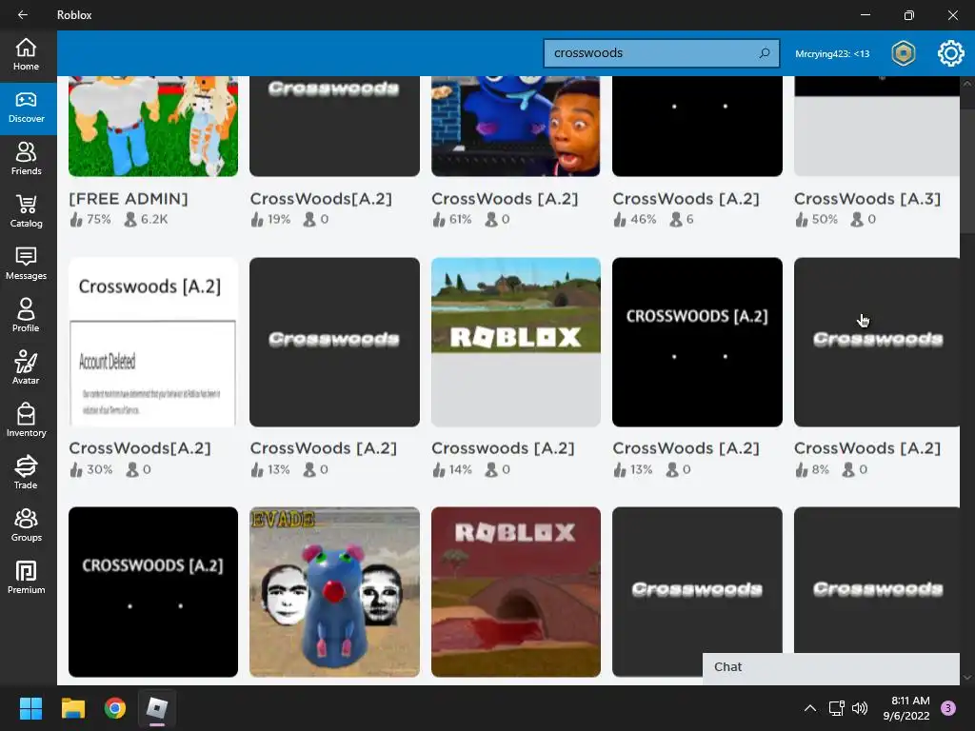Open the Home sidebar item
The image size is (975, 731).
[x=26, y=54]
